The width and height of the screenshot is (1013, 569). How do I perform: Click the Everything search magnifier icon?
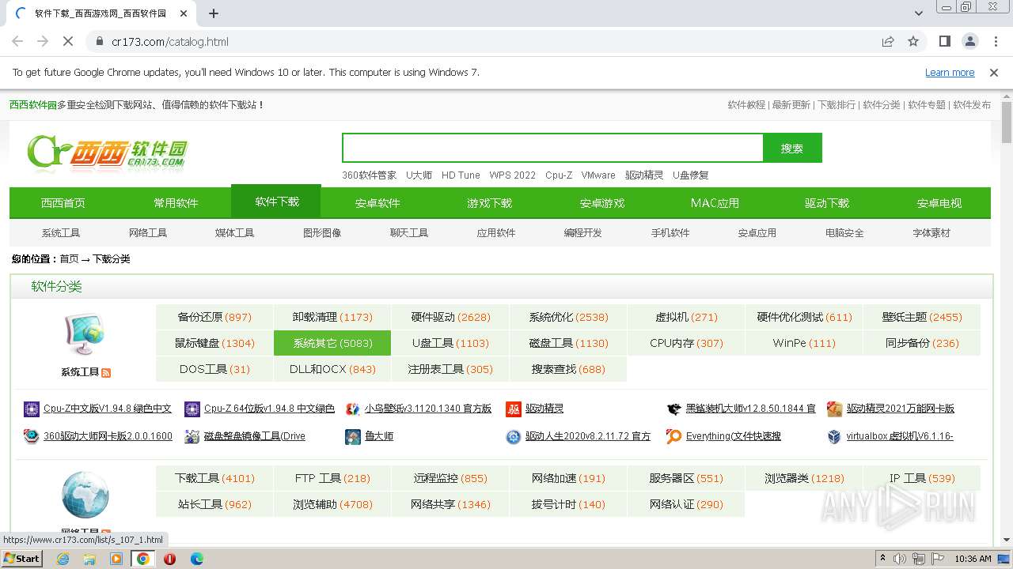coord(674,436)
